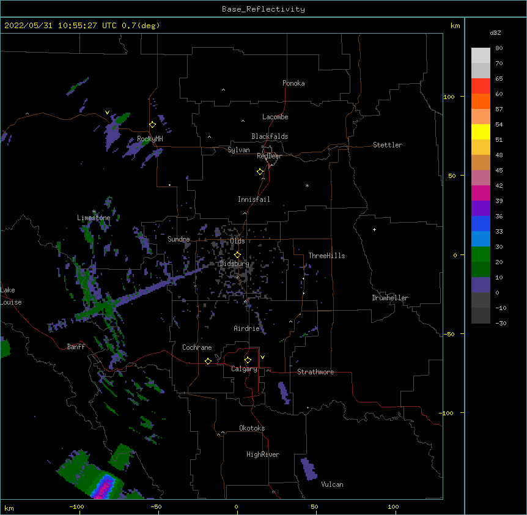This screenshot has height=515, width=527.
Task: Pick the bright yellow 51-54 dBZ swatch
Action: point(481,132)
